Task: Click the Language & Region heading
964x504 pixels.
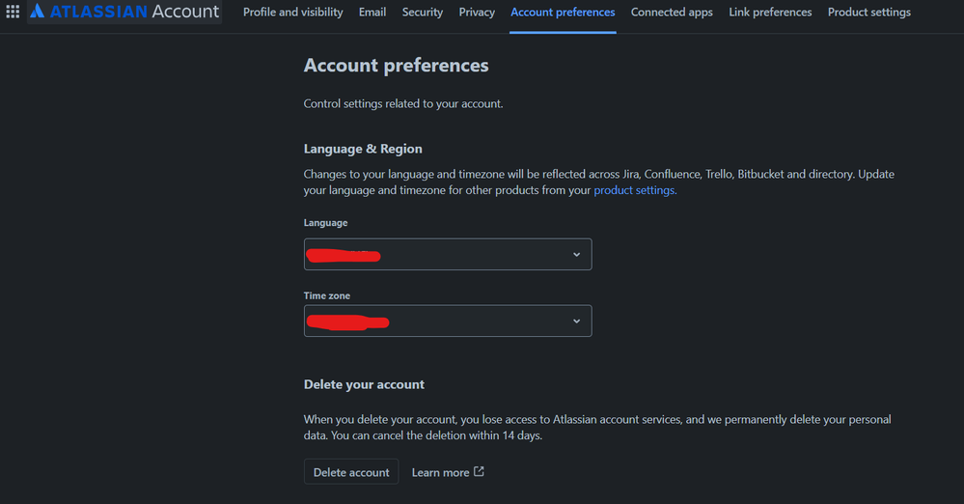Action: tap(363, 149)
